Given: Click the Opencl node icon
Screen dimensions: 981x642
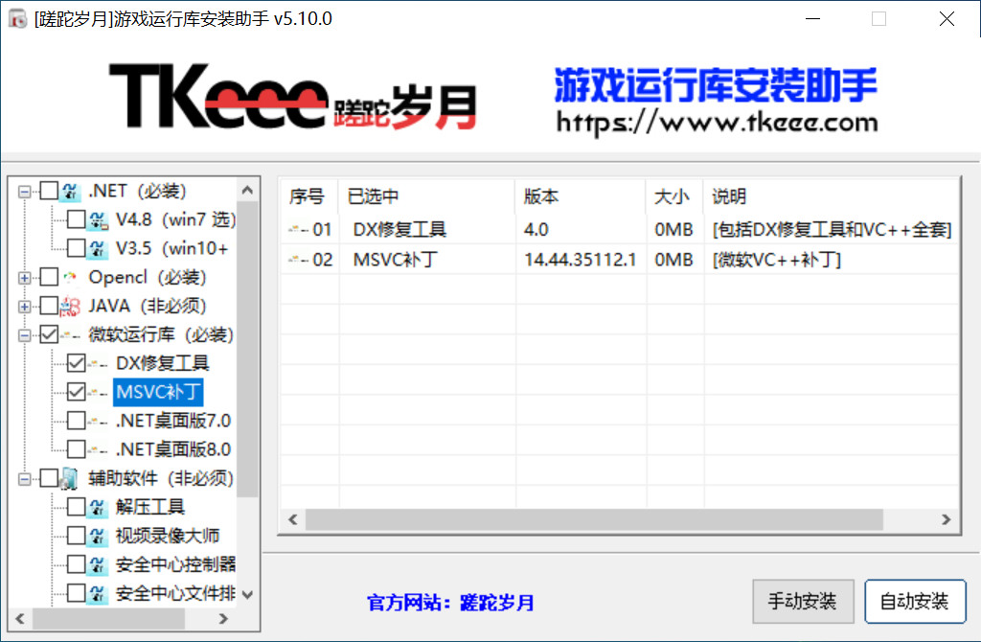Looking at the screenshot, I should pyautogui.click(x=71, y=278).
